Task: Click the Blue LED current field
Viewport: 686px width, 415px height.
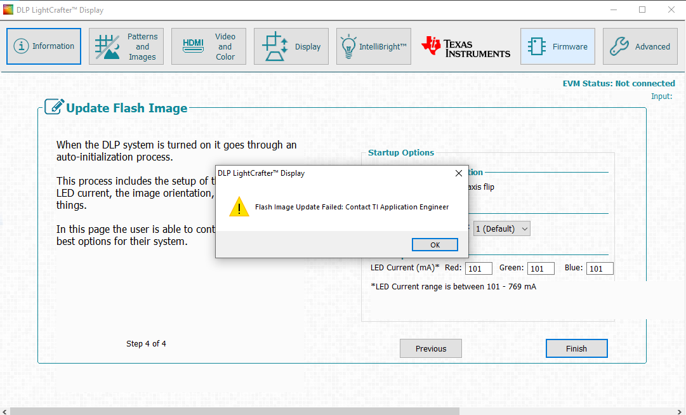Action: coord(600,268)
